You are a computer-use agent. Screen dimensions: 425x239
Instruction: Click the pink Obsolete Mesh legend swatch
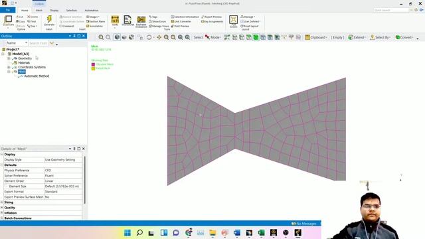[93, 64]
